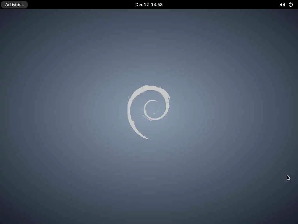The width and height of the screenshot is (298, 224).
Task: Click the power icon in top bar
Action: [291, 5]
